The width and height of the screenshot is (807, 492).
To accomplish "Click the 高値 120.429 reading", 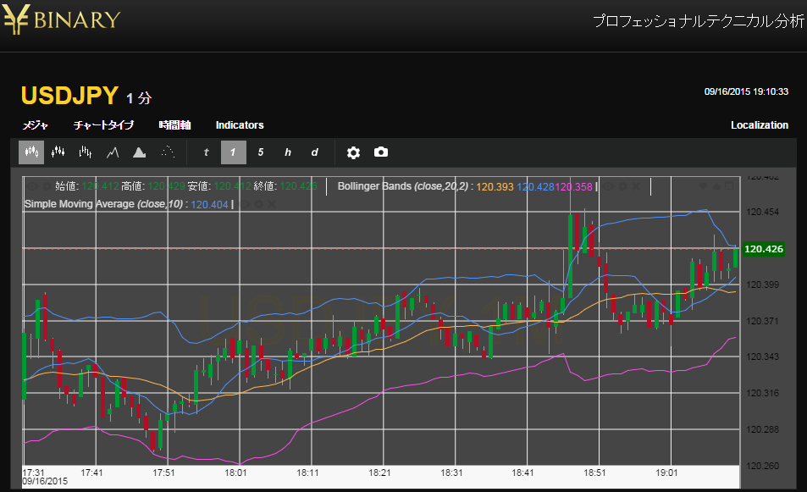I will coord(153,186).
